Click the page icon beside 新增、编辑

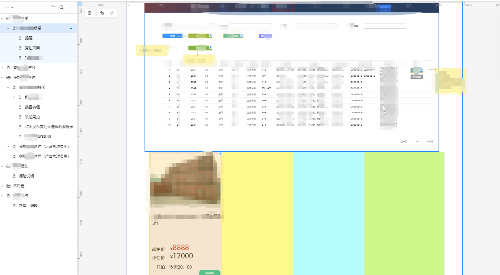point(14,206)
